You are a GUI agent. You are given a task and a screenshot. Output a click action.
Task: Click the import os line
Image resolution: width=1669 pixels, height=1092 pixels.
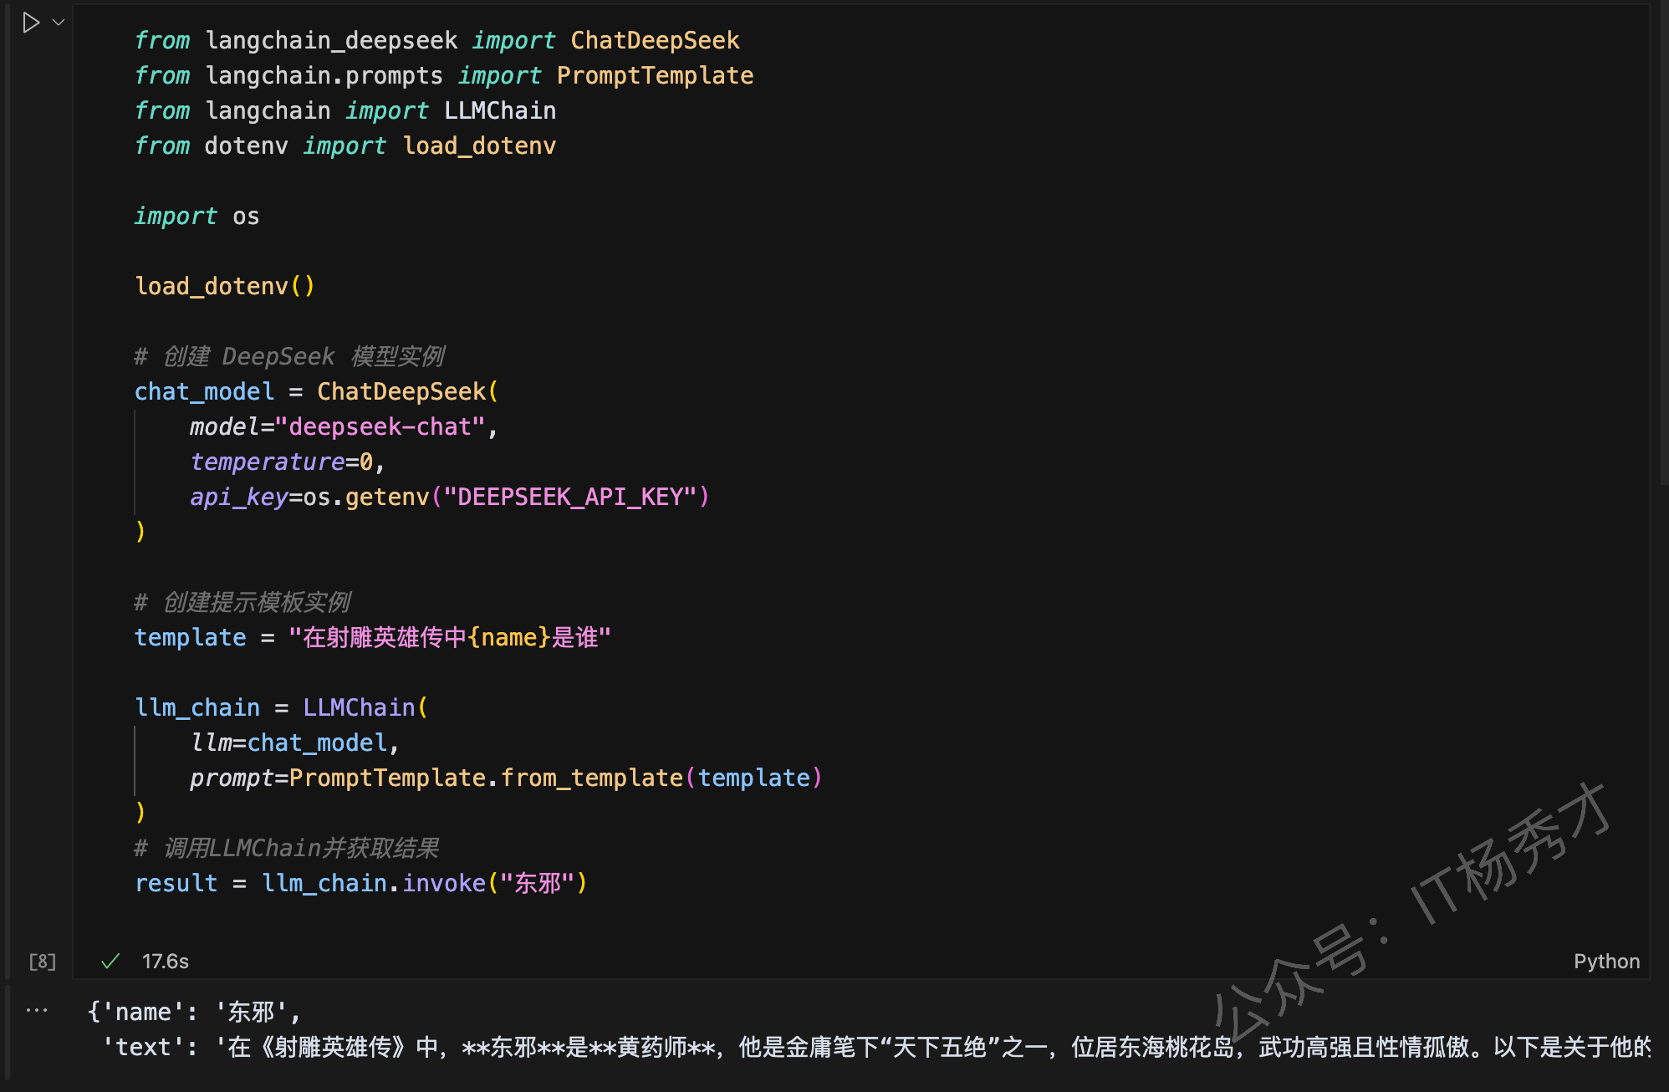(197, 216)
